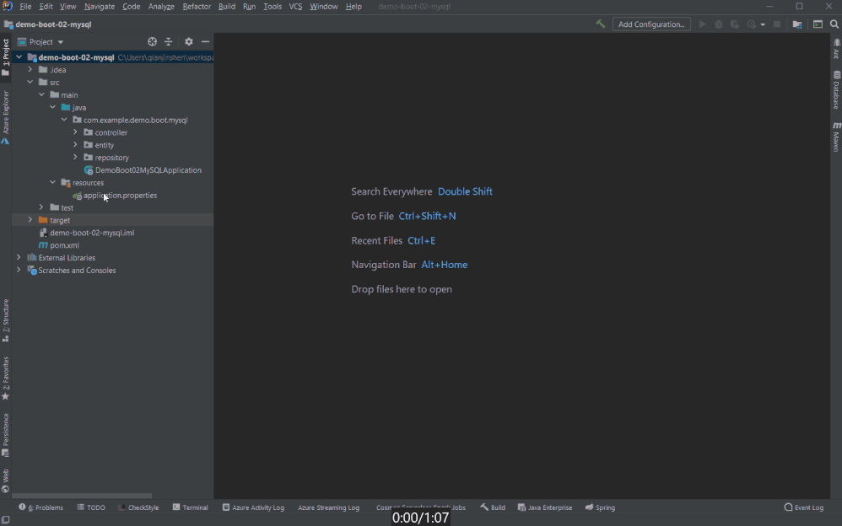Image resolution: width=842 pixels, height=526 pixels.
Task: Click the Collapse All icon in Project panel
Action: (168, 41)
